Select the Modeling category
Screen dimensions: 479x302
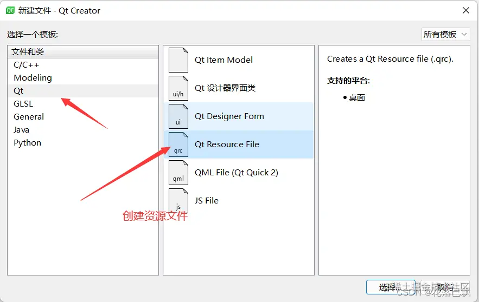83,78
